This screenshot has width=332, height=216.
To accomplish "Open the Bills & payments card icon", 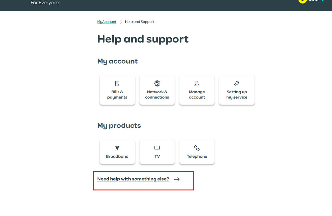I will point(117,84).
